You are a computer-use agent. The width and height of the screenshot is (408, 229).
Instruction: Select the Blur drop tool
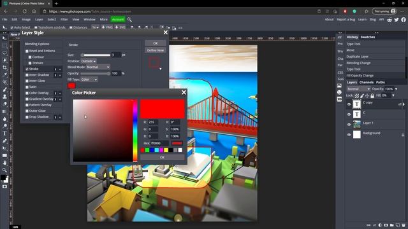coord(4,119)
